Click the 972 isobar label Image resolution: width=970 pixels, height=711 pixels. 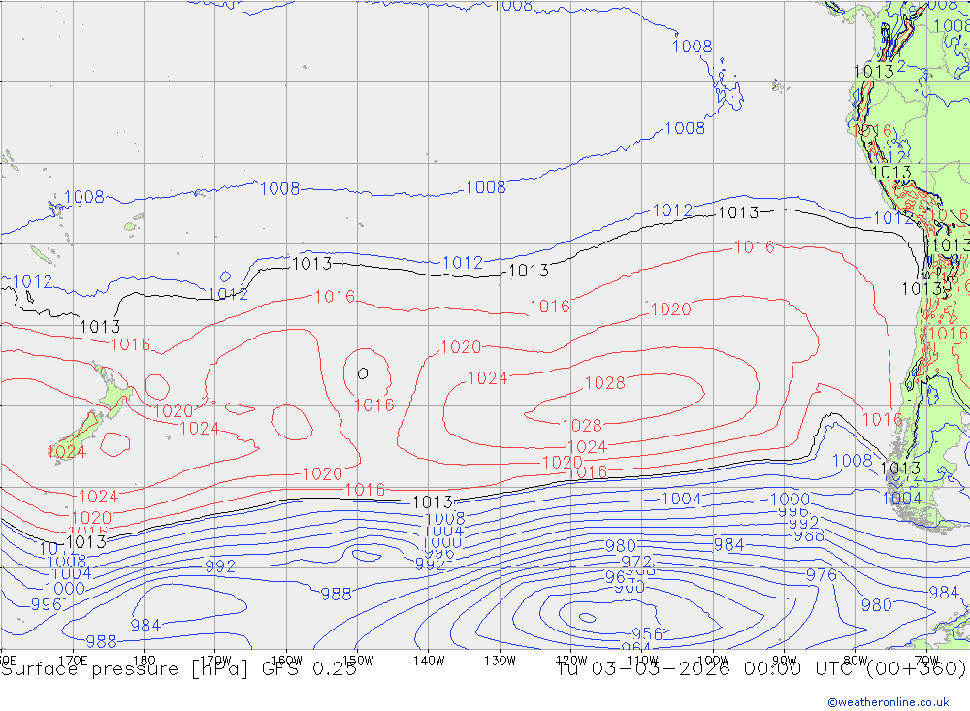(x=636, y=562)
